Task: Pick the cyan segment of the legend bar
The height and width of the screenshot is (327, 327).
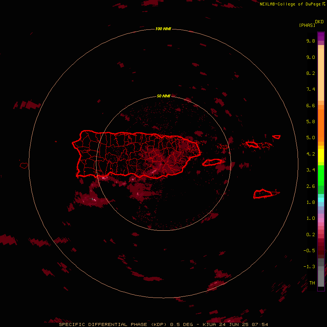Action: coord(321,200)
